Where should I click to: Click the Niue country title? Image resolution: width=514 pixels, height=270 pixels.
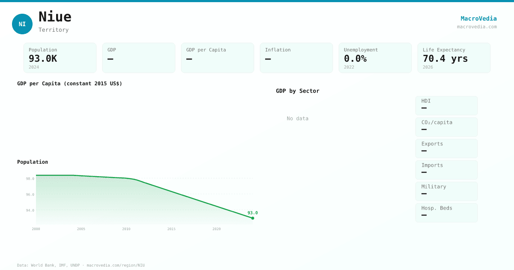point(55,17)
